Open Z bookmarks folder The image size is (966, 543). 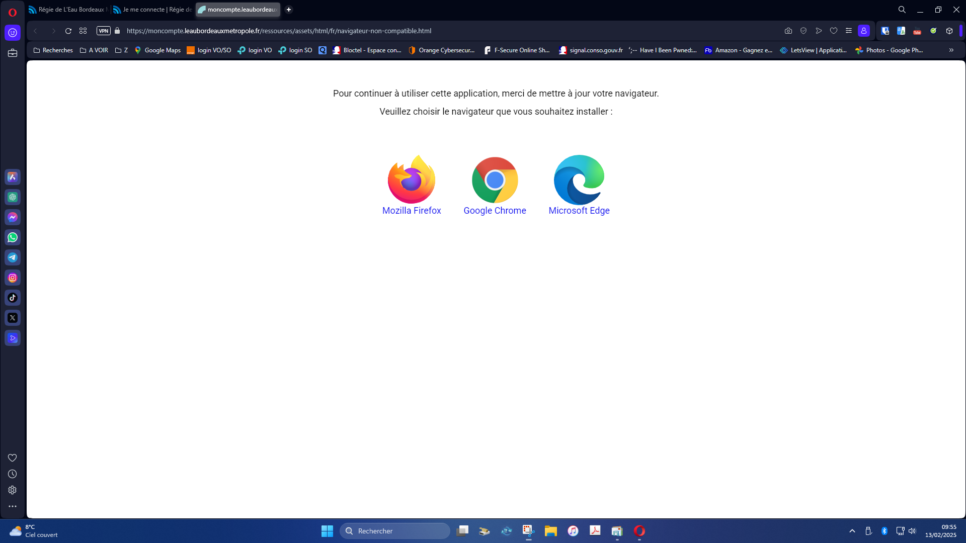pos(121,50)
